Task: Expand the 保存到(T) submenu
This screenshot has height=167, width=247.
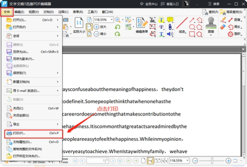Action: click(32, 73)
